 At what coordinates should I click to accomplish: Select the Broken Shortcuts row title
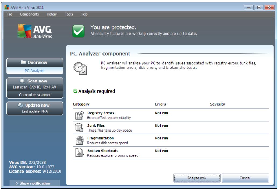(x=103, y=151)
